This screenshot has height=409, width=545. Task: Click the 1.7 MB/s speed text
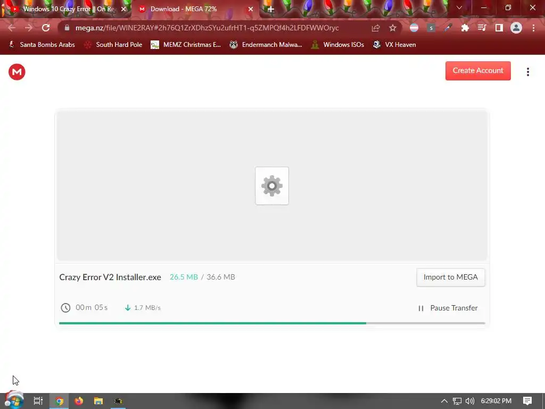tap(147, 308)
